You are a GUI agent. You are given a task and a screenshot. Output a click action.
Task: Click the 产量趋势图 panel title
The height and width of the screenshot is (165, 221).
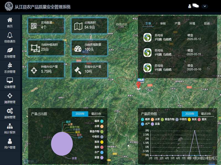pos(149,114)
